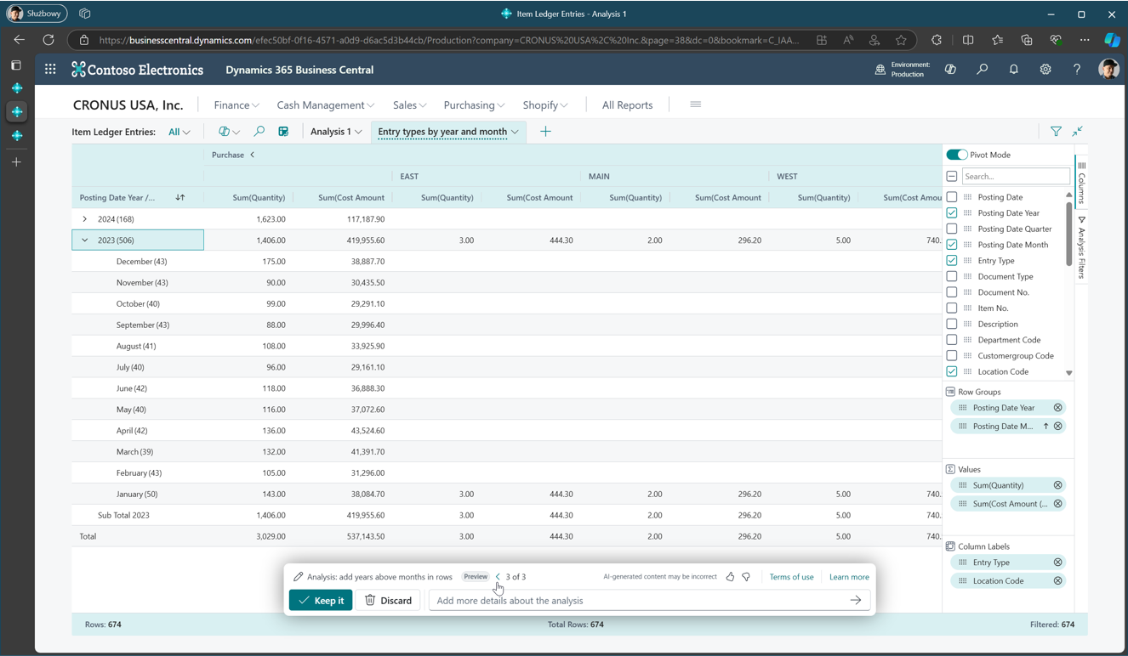Click the help question mark icon
This screenshot has height=656, width=1128.
(x=1077, y=70)
